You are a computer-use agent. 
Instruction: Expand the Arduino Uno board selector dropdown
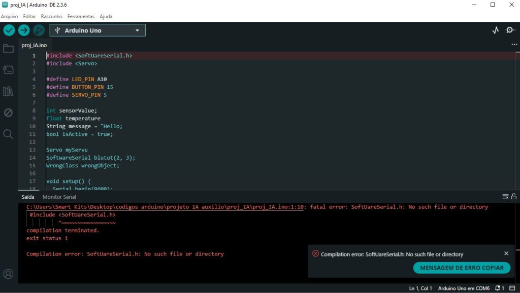click(x=100, y=30)
